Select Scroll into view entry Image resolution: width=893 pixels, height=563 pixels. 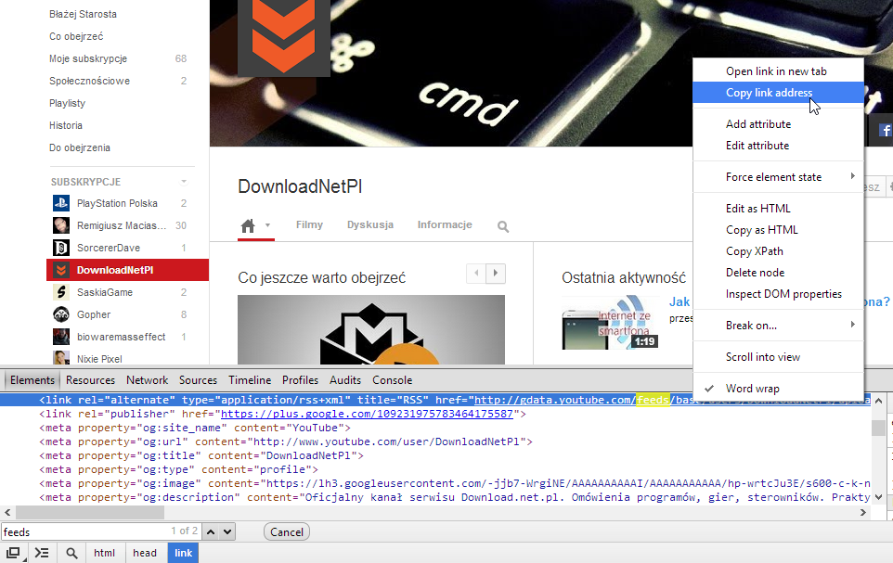778,357
